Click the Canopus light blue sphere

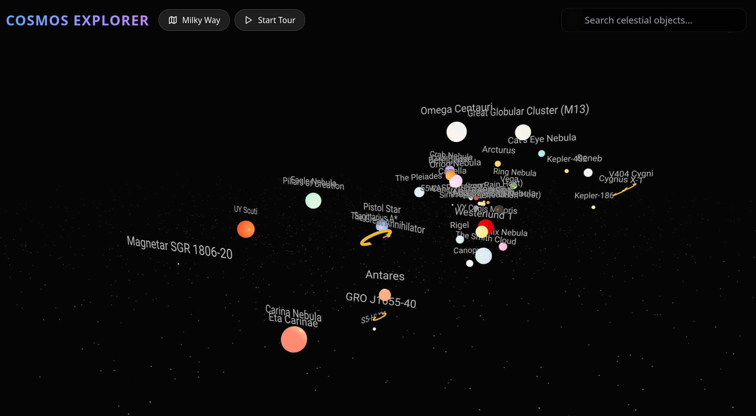[483, 256]
